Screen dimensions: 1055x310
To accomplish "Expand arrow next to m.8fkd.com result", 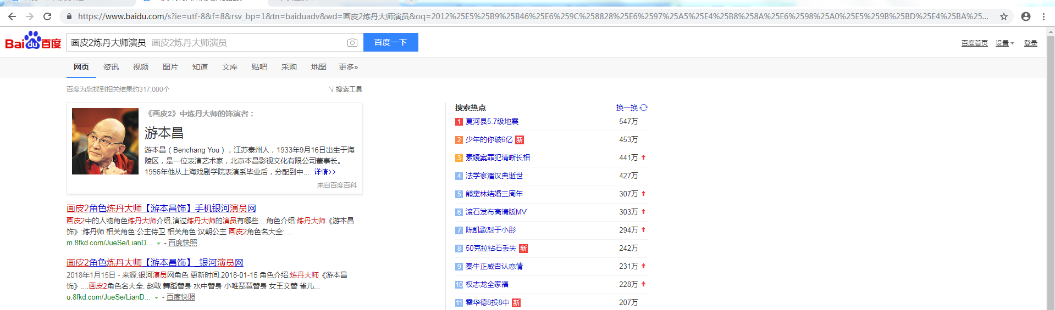I will (x=158, y=243).
